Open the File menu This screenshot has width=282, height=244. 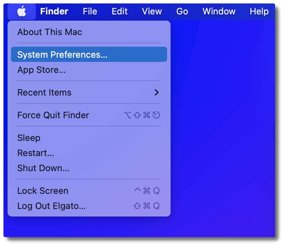coord(90,12)
